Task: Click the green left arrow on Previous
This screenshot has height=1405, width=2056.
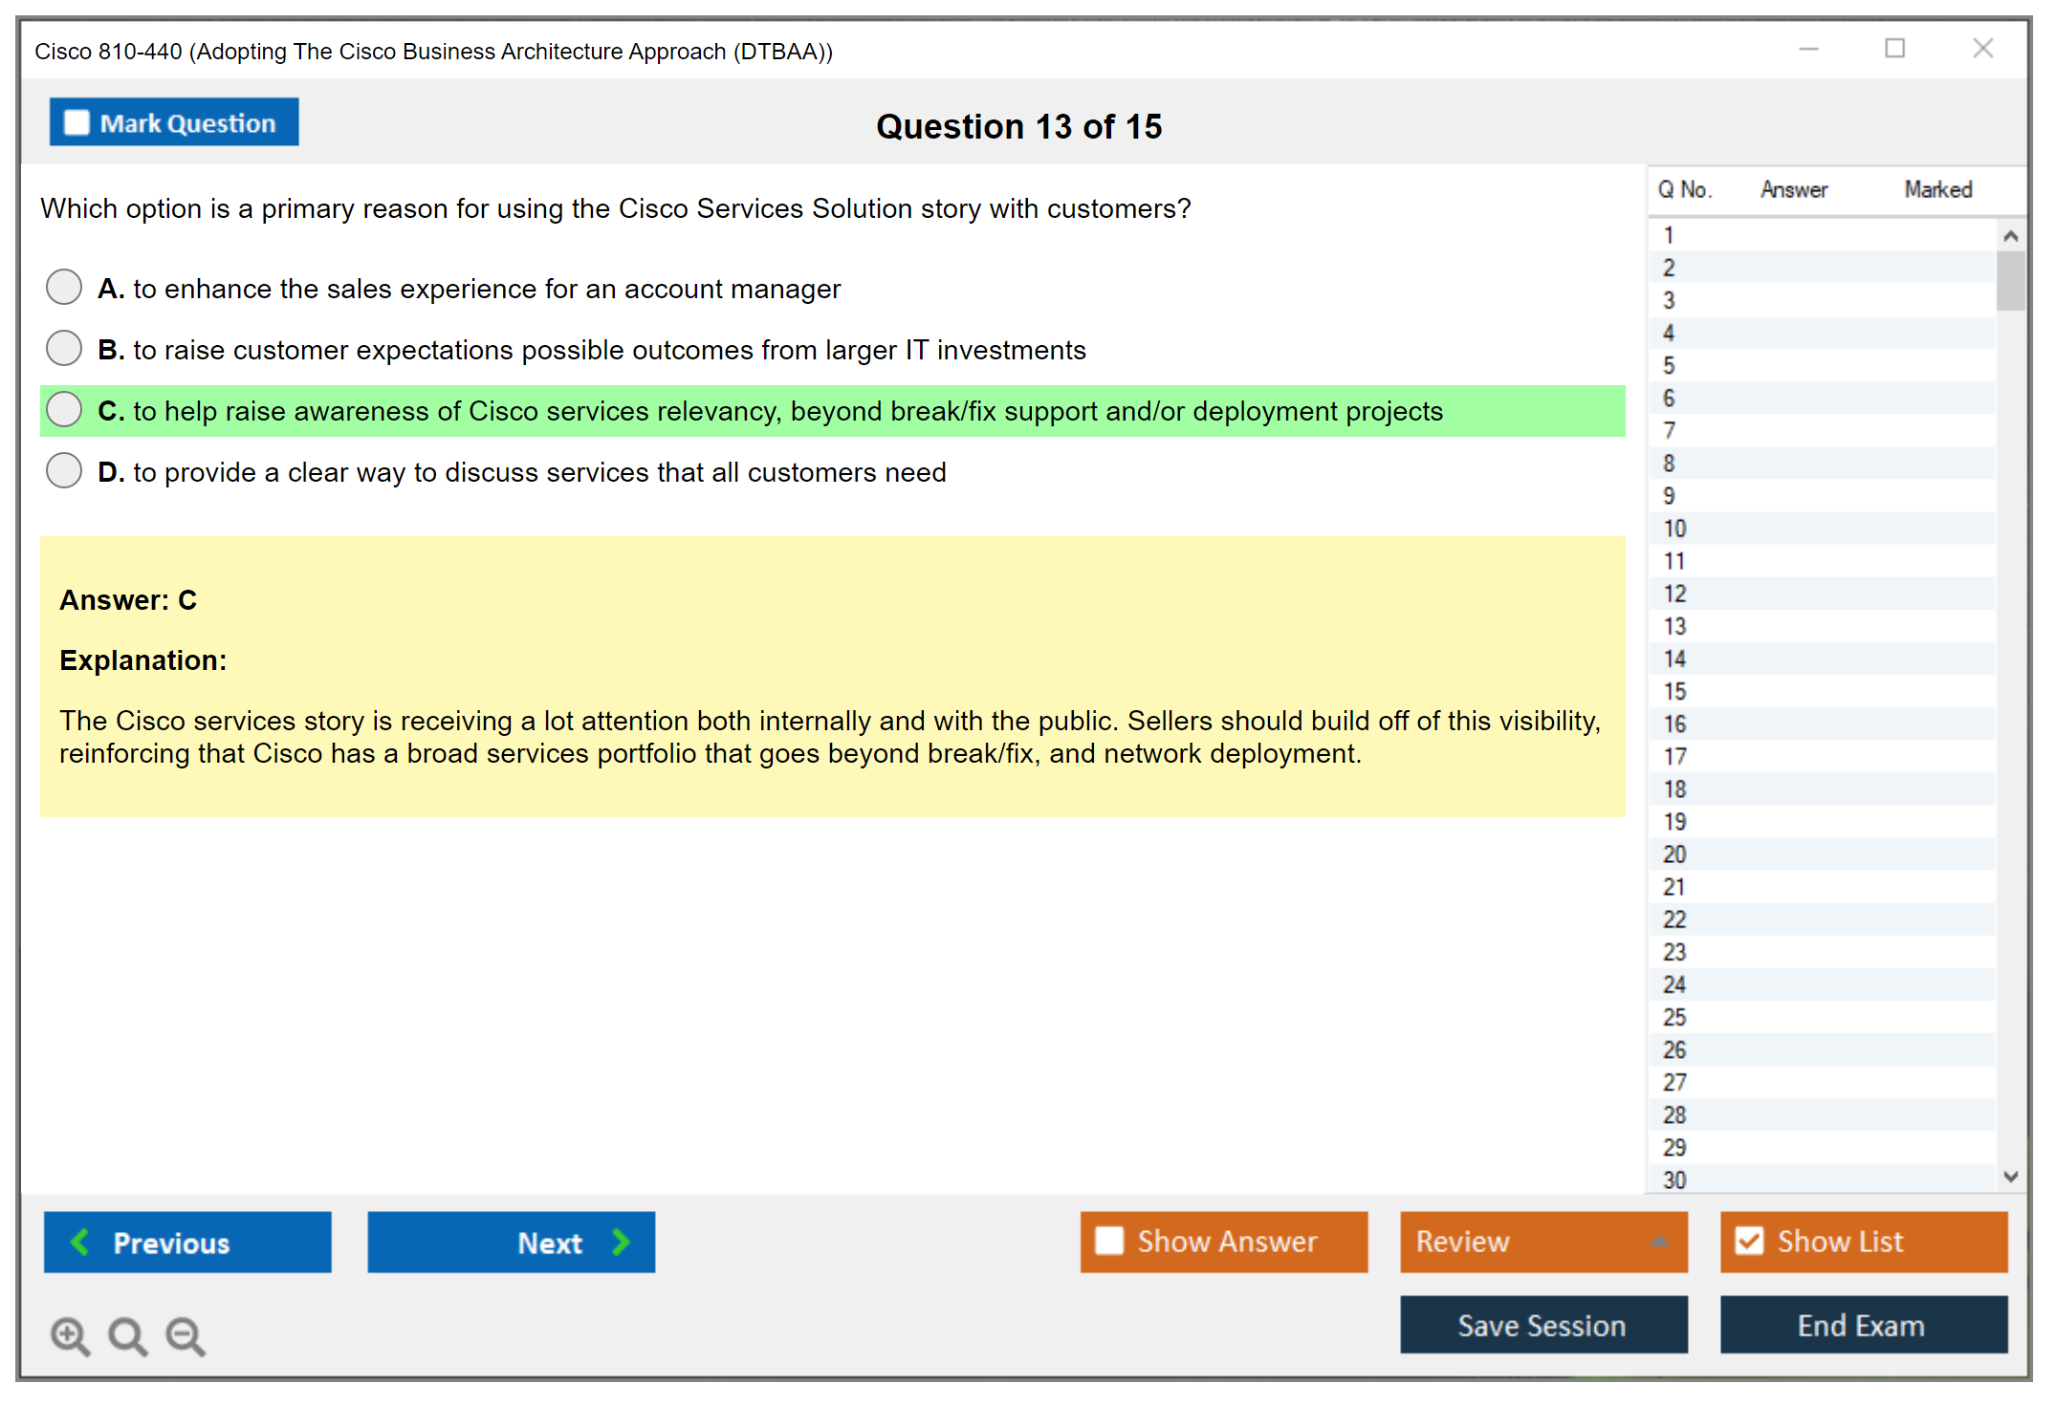Action: click(x=80, y=1242)
